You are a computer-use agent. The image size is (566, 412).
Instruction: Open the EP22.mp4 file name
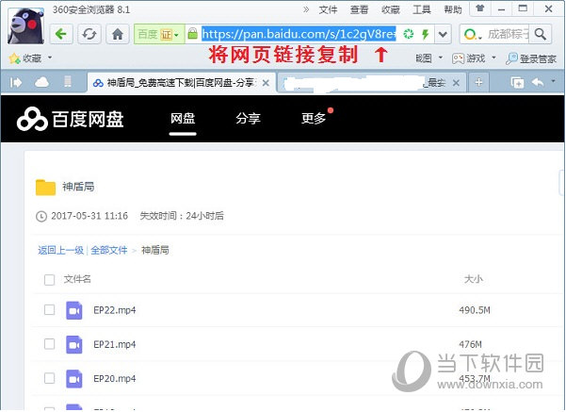point(115,310)
